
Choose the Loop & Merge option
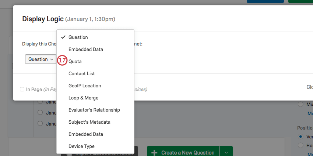[83, 98]
